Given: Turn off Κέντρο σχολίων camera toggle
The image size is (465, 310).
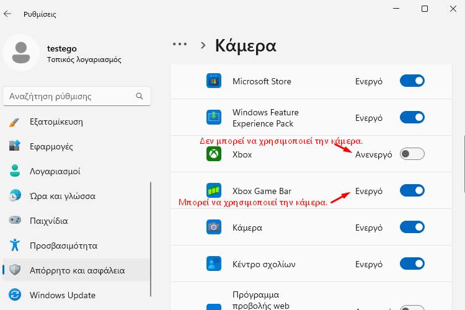Looking at the screenshot, I should tap(412, 263).
